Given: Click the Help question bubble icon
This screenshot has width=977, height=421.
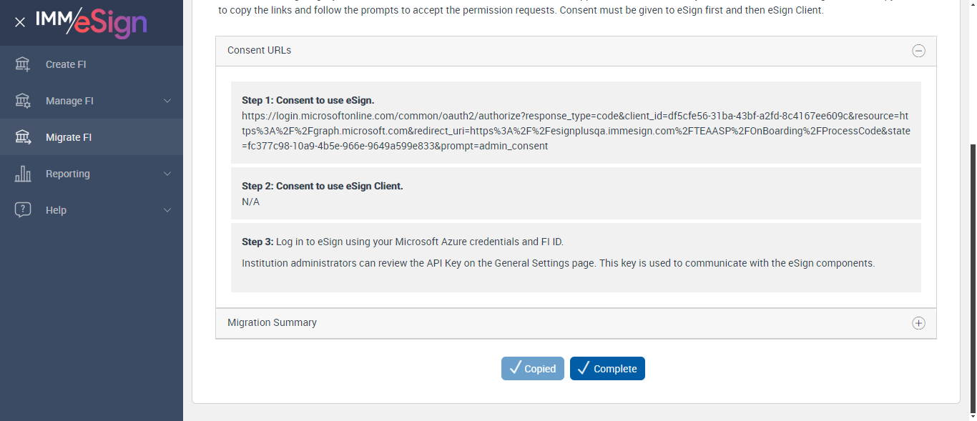Looking at the screenshot, I should pos(23,210).
